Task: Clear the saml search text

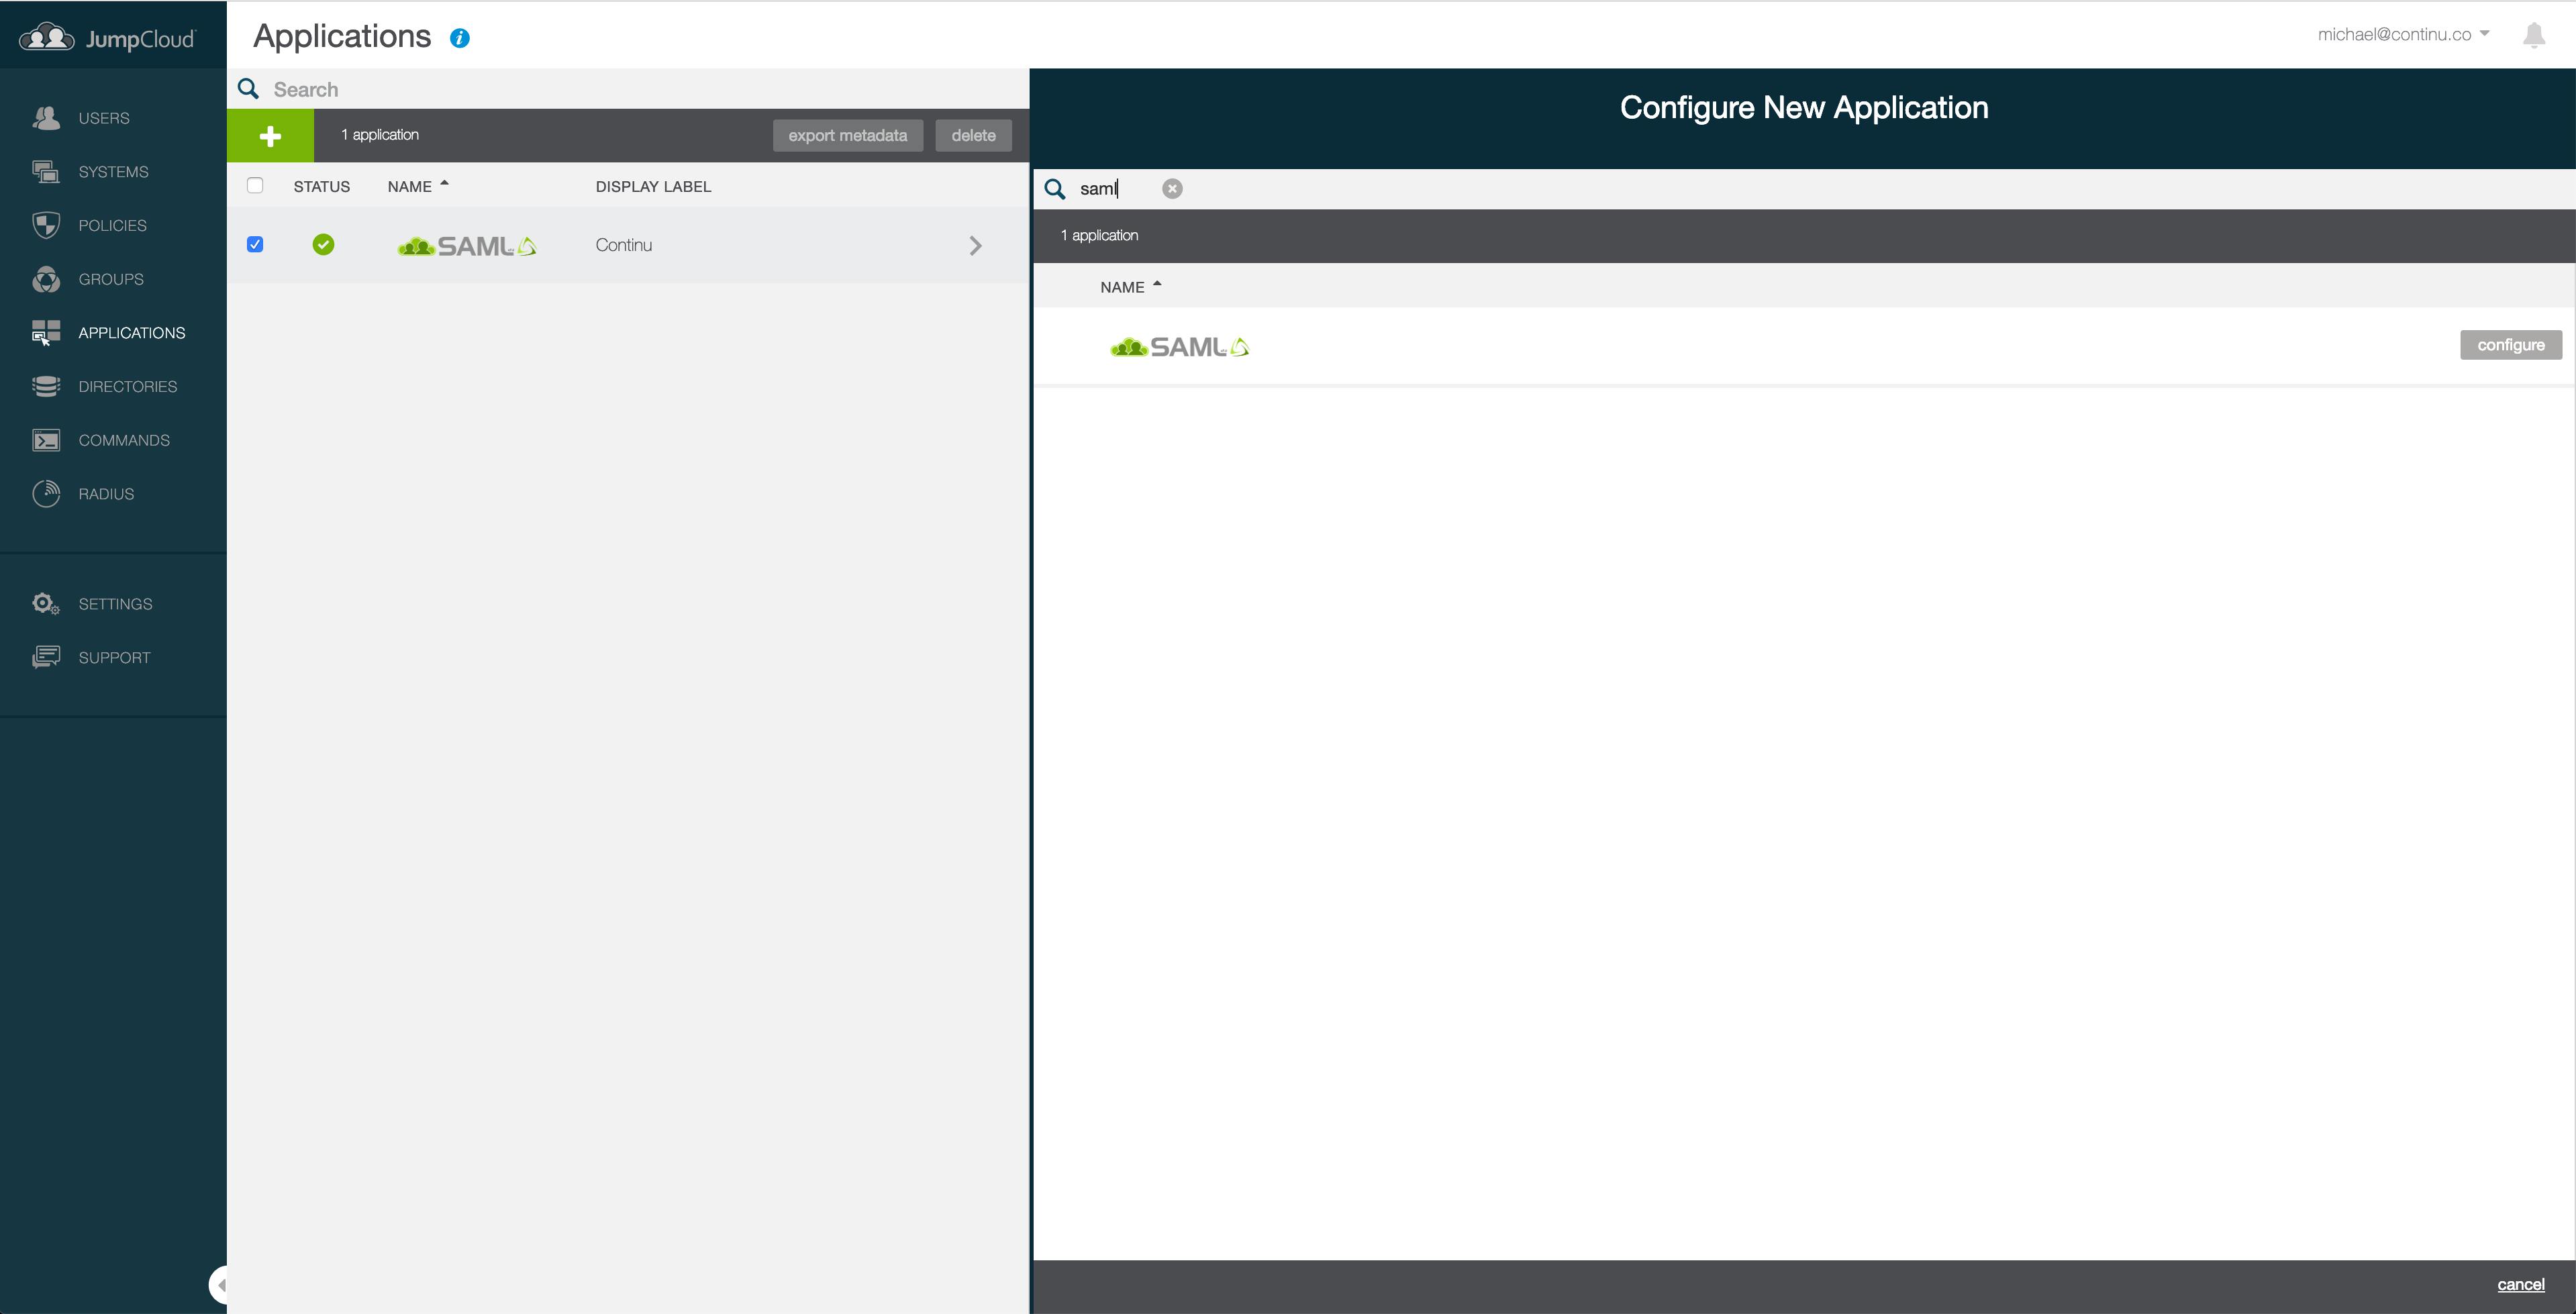Action: (1172, 188)
